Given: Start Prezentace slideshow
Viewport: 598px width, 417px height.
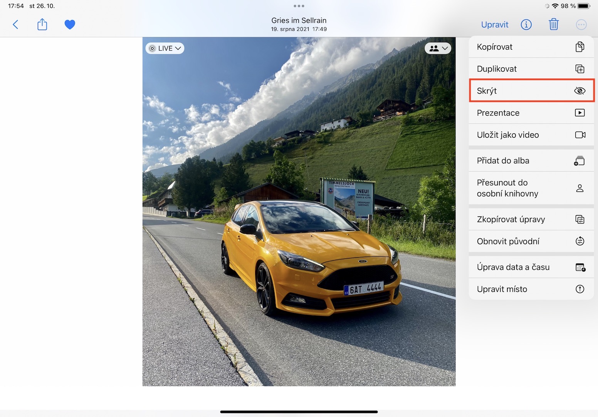Looking at the screenshot, I should point(531,113).
